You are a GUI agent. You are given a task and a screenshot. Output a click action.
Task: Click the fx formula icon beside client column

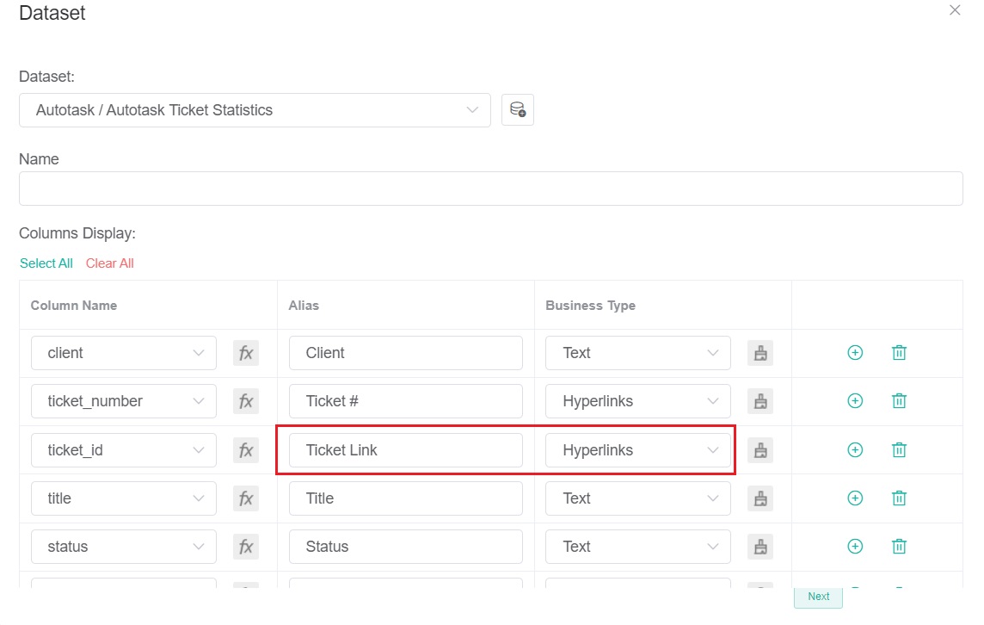click(x=246, y=352)
